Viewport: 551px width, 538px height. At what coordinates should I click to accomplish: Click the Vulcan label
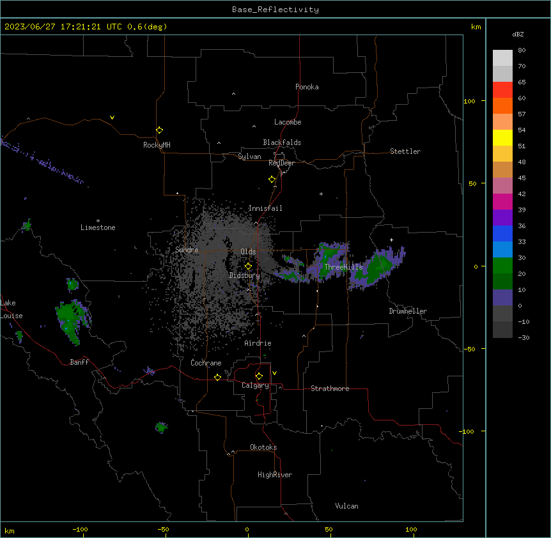click(x=346, y=506)
